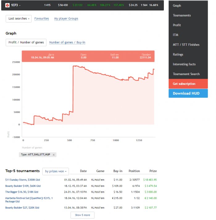Click the PokerStars spade icon beside 1EP3
This screenshot has height=220, width=216.
[x=7, y=5]
